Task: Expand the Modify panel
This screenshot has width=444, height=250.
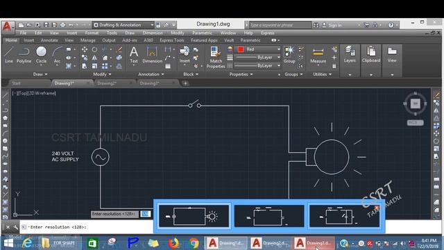Action: [102, 74]
